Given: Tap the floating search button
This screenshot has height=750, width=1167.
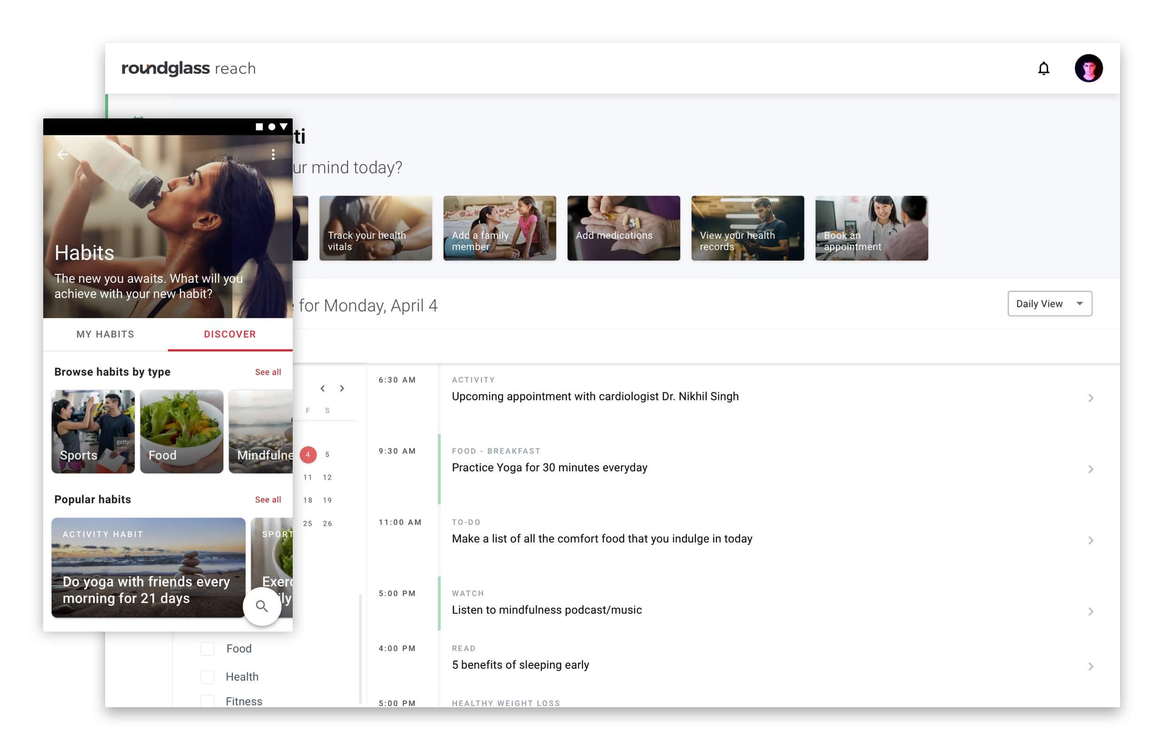Looking at the screenshot, I should 262,606.
